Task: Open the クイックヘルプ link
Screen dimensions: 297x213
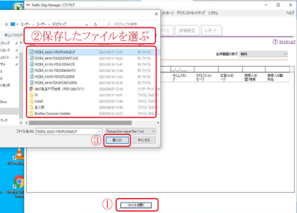Action: [287, 42]
